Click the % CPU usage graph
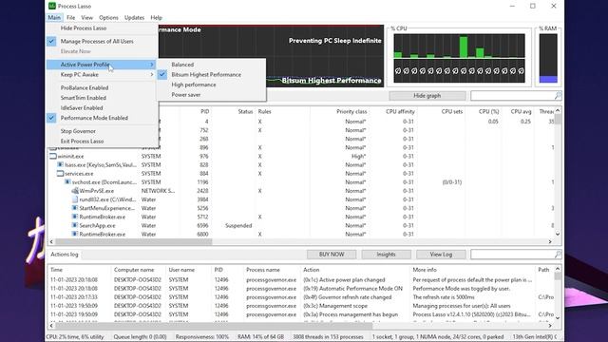Viewport: 608px width, 342px height. coord(460,58)
